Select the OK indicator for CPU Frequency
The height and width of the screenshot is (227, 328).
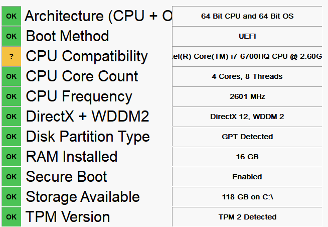click(x=12, y=96)
